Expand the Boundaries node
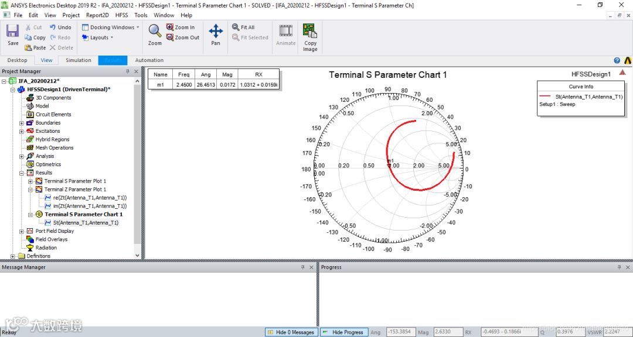This screenshot has height=337, width=633. (22, 123)
